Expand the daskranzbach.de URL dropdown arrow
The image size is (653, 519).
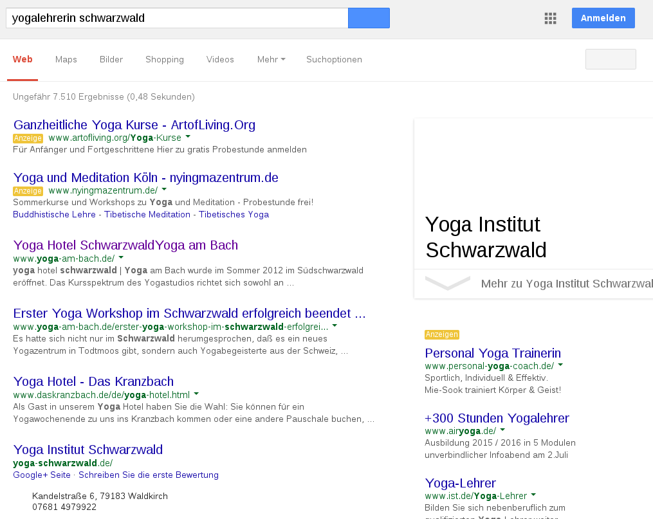point(196,394)
